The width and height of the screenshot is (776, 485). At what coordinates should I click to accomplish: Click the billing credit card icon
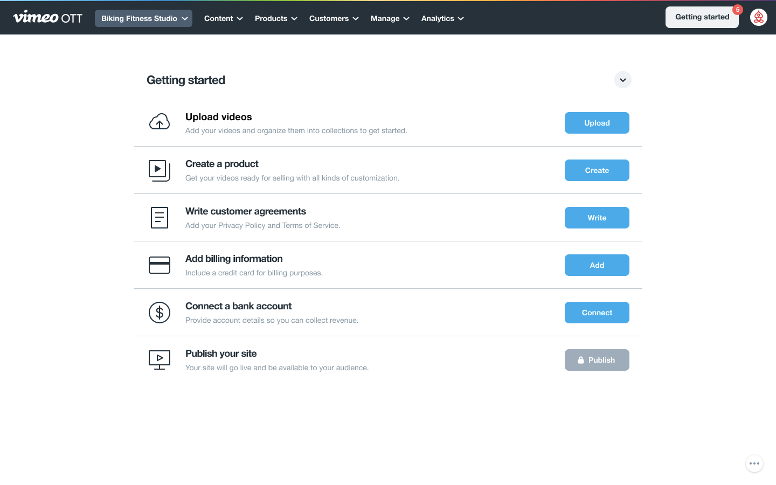click(x=160, y=265)
